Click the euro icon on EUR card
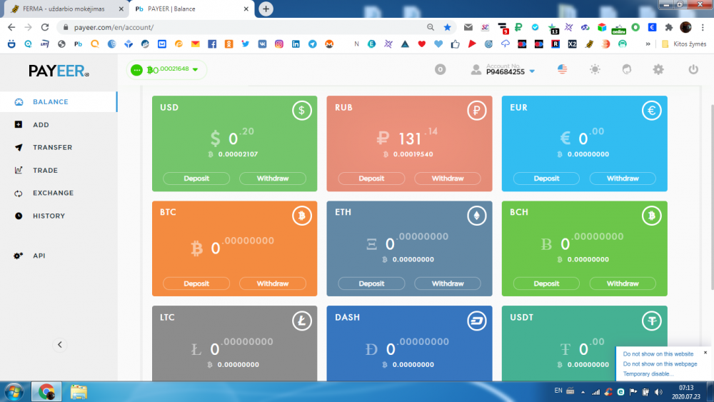Screen dimensions: 714x402 click(652, 110)
